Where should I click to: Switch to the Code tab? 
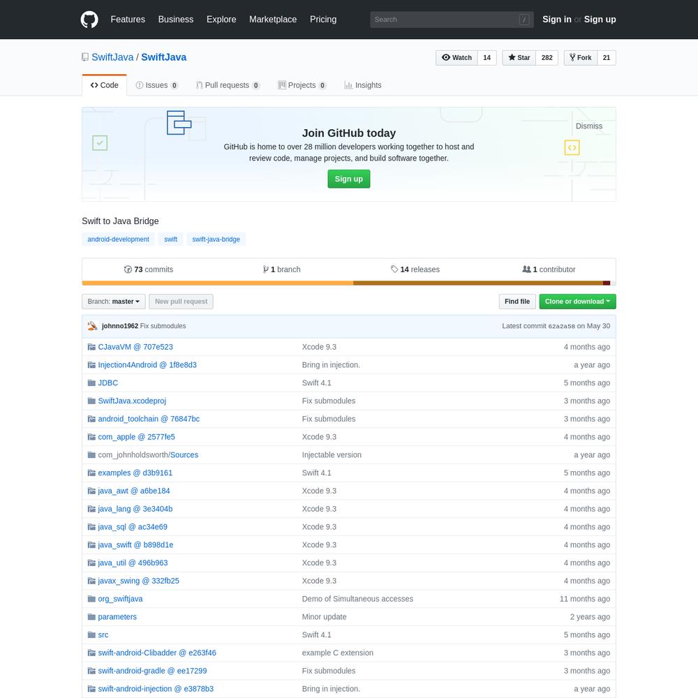point(104,85)
